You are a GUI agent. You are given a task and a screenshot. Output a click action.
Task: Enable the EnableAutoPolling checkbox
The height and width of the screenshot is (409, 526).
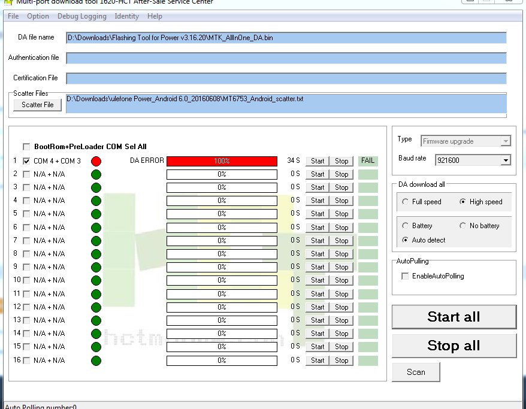pyautogui.click(x=405, y=276)
